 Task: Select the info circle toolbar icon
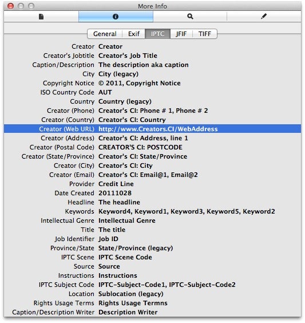coord(116,17)
